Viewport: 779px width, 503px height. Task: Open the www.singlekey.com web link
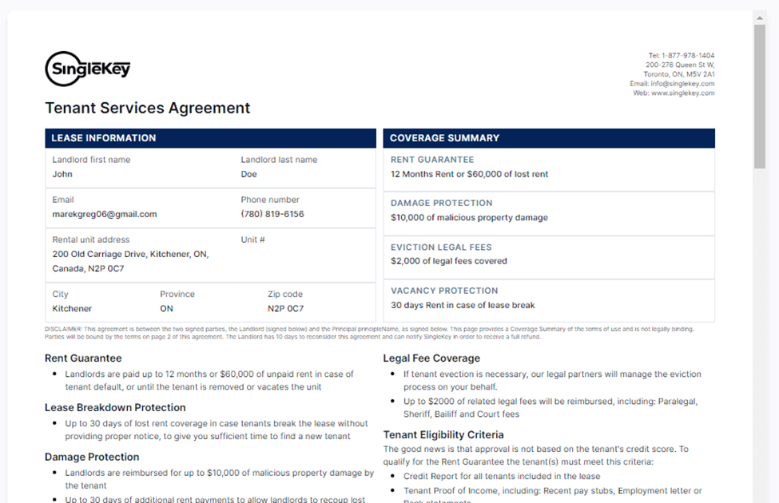coord(685,93)
